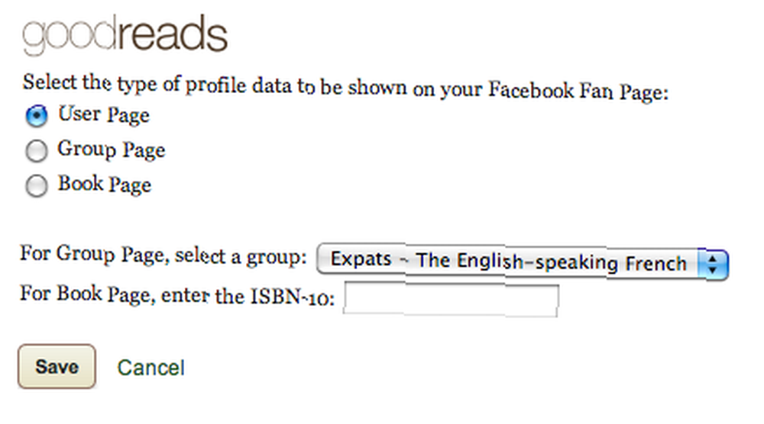The width and height of the screenshot is (764, 424).
Task: Click the 'Select the type of profile data' heading
Action: 345,88
